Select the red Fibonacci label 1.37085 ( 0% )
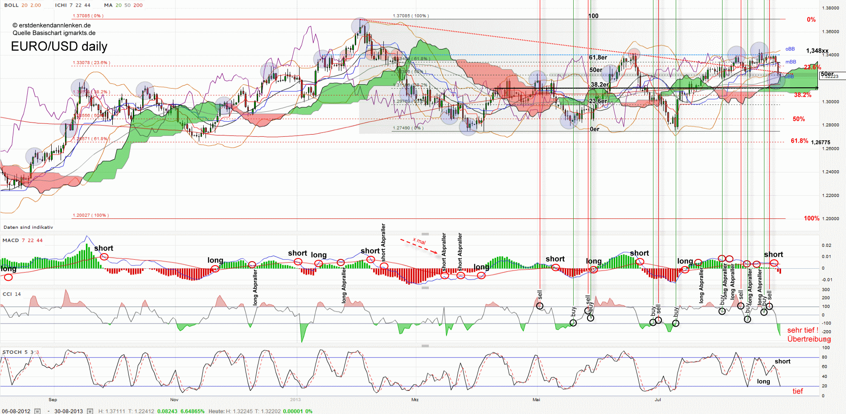Screen dimensions: 846x414 point(88,16)
